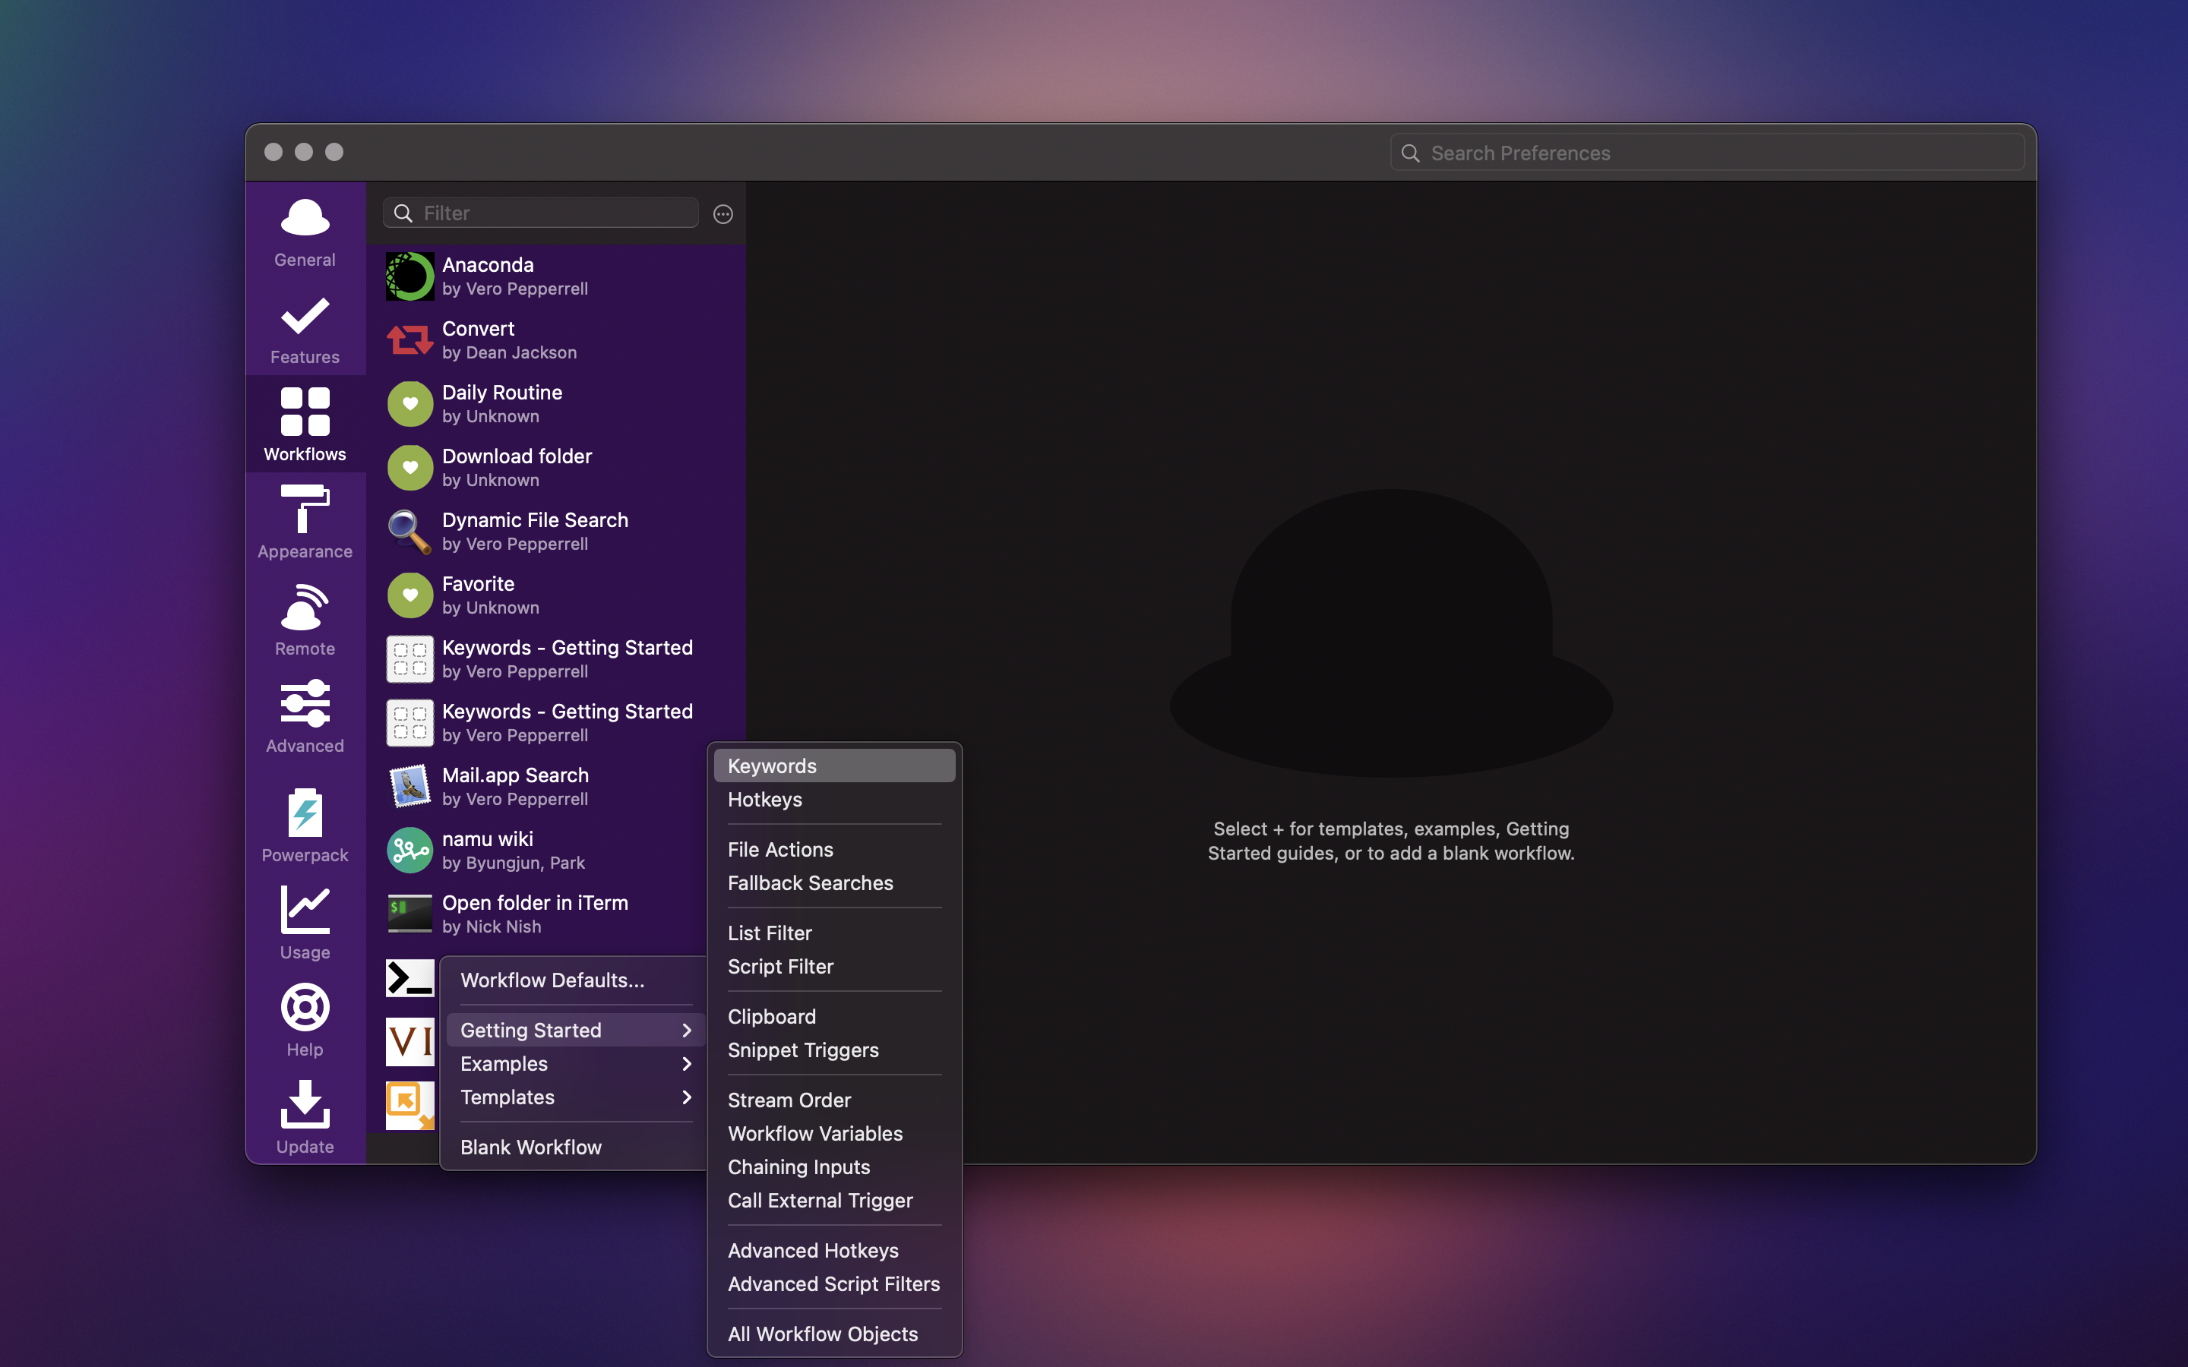
Task: Select the Anaconda workflow icon
Action: tap(409, 276)
